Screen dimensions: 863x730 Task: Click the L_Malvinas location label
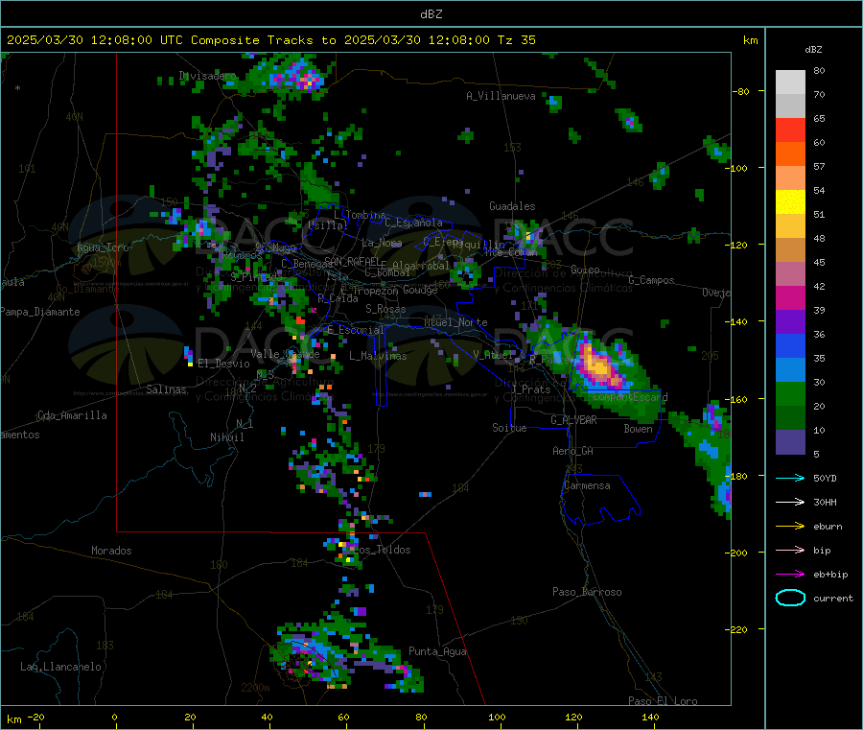(378, 356)
